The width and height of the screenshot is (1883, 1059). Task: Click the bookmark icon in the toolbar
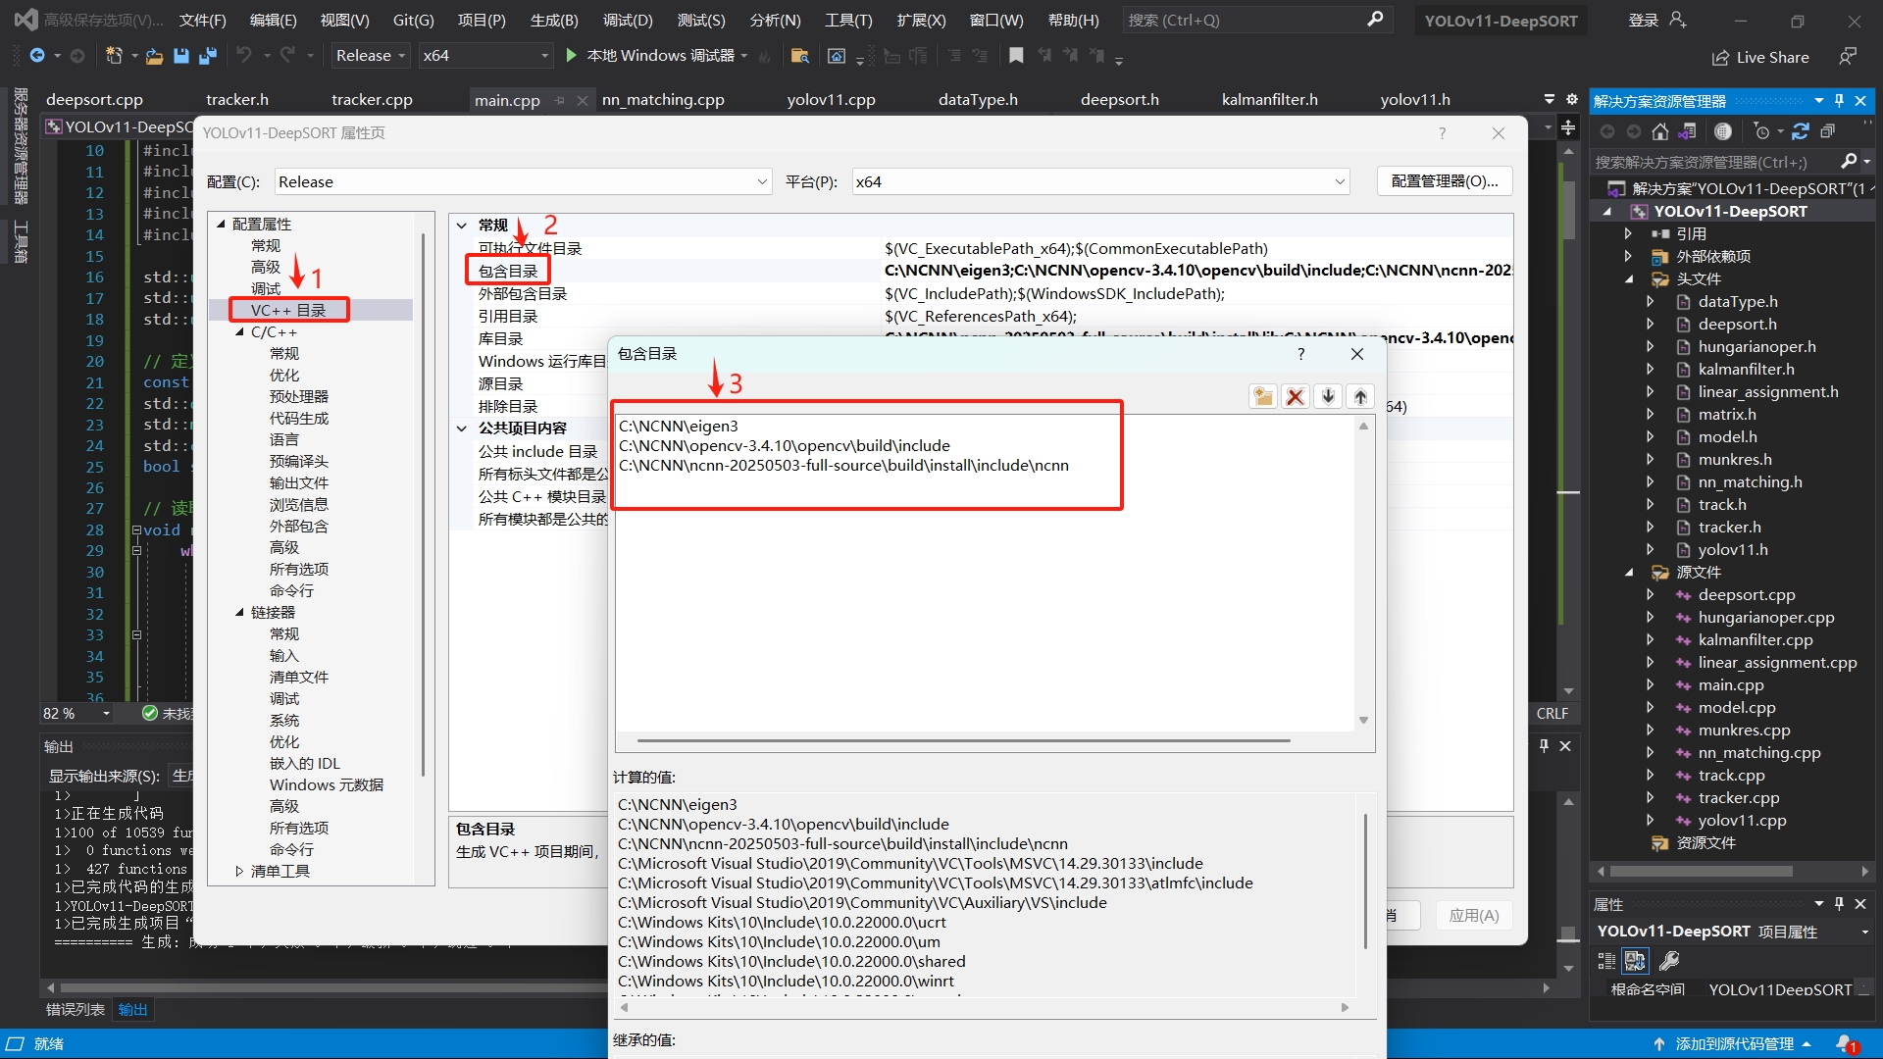point(1016,56)
